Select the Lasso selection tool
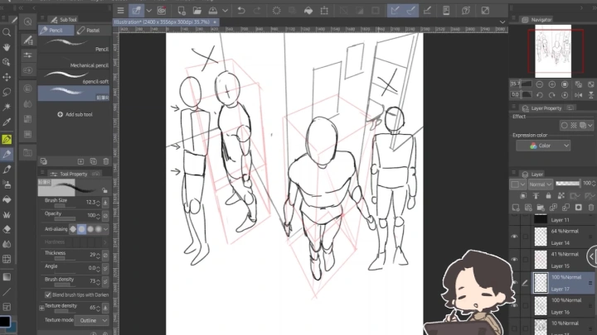 click(7, 93)
